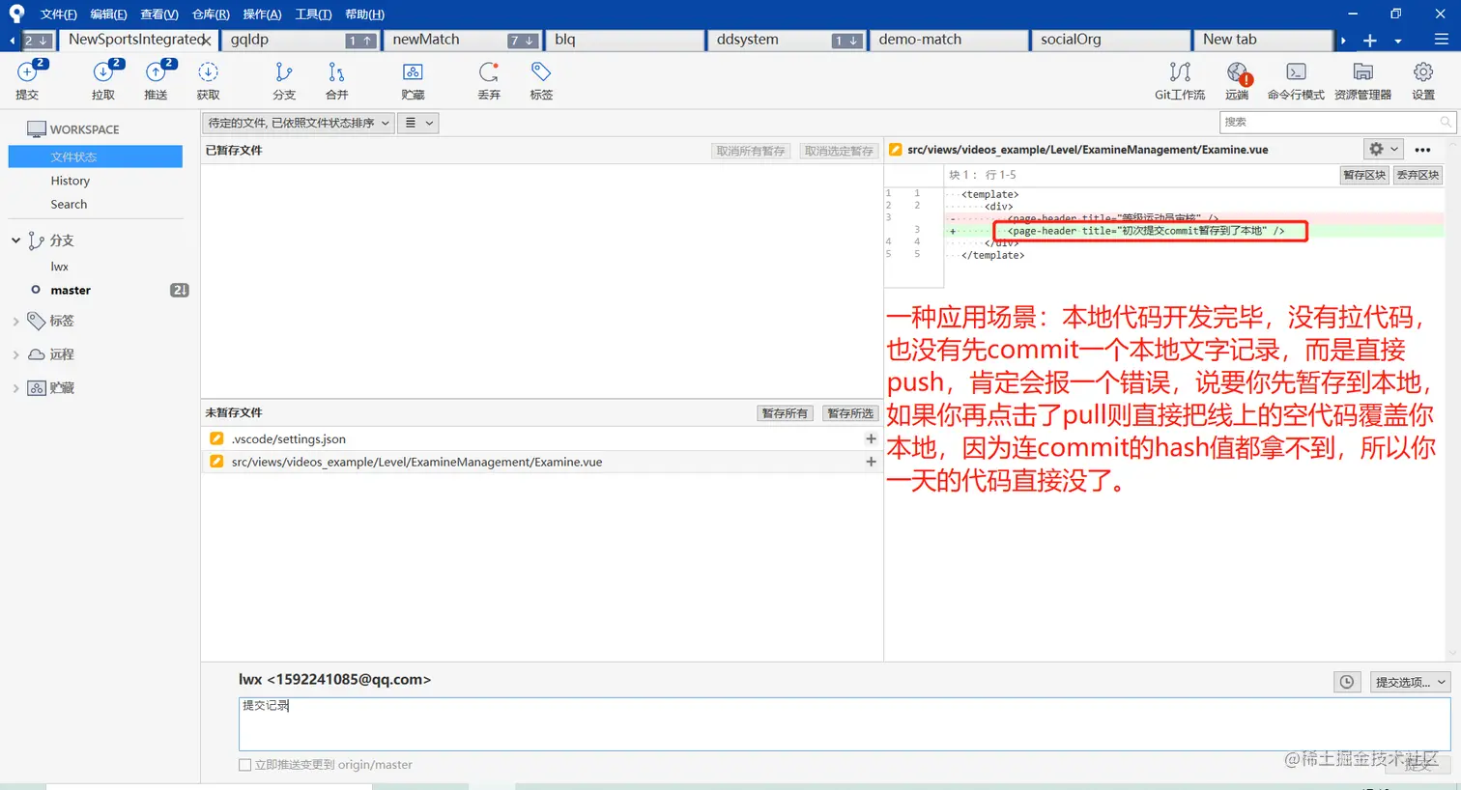
Task: Select the 获取 (Fetch) toolbar icon
Action: pos(209,80)
